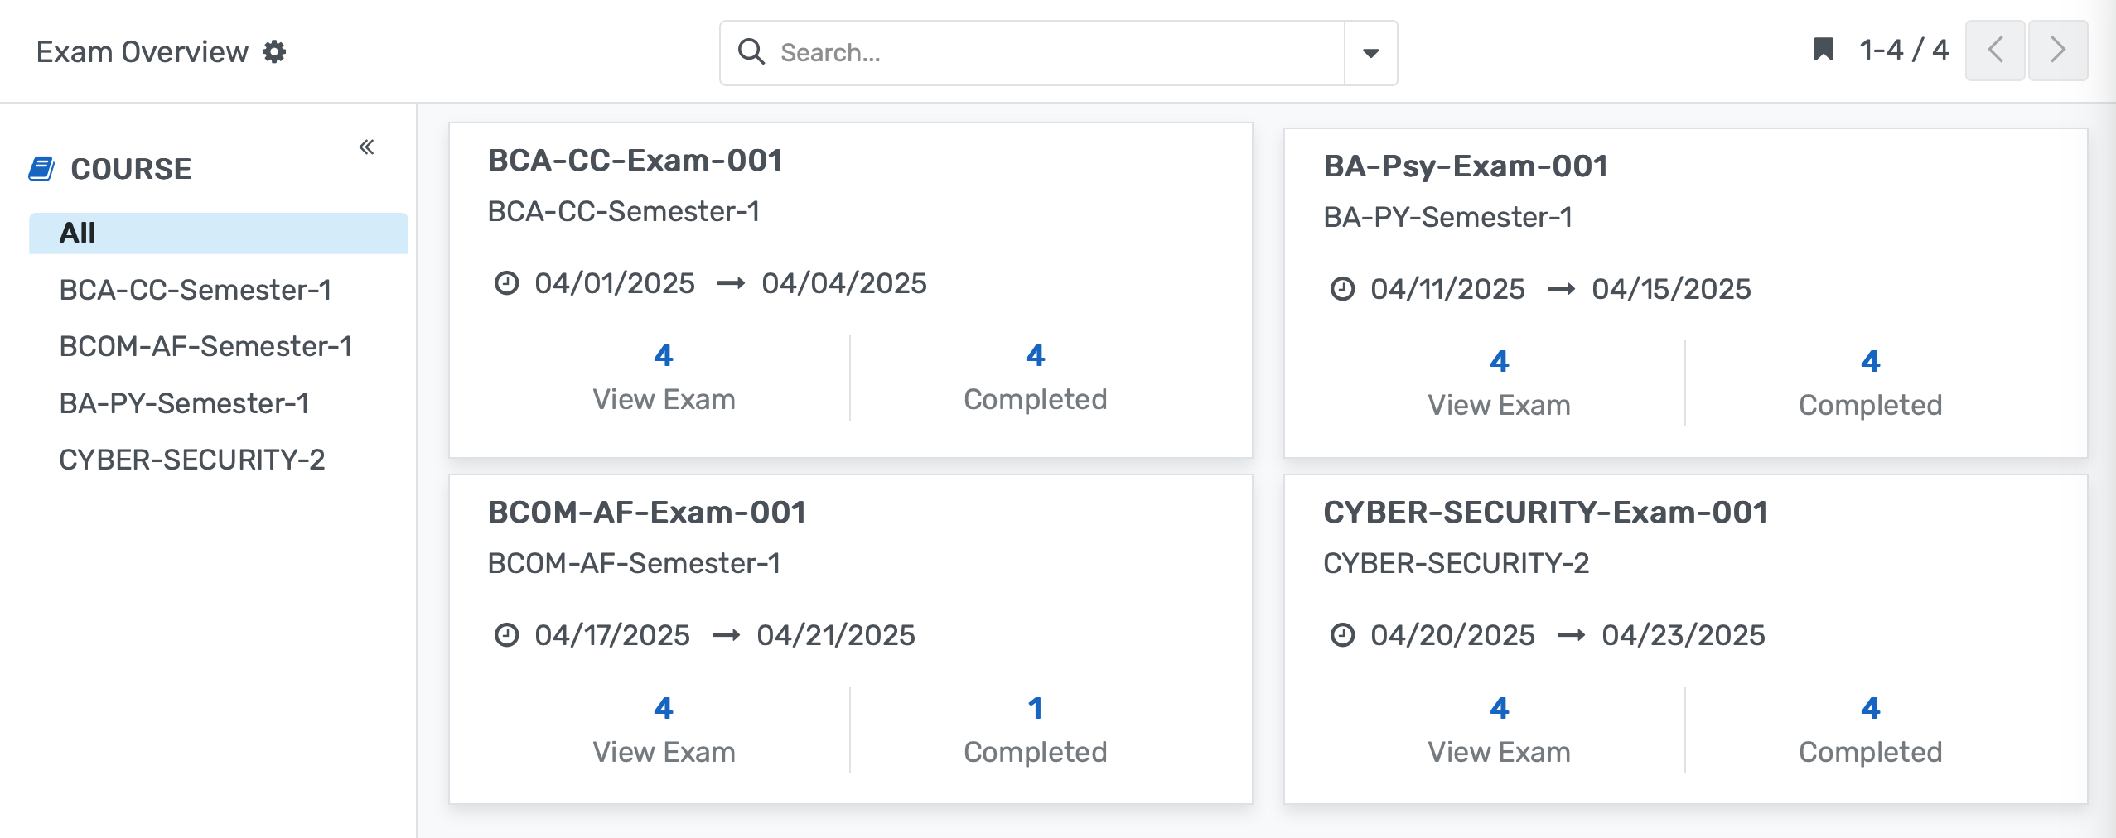The height and width of the screenshot is (838, 2116).
Task: Select CYBER-SECURITY-2 course filter
Action: coord(191,460)
